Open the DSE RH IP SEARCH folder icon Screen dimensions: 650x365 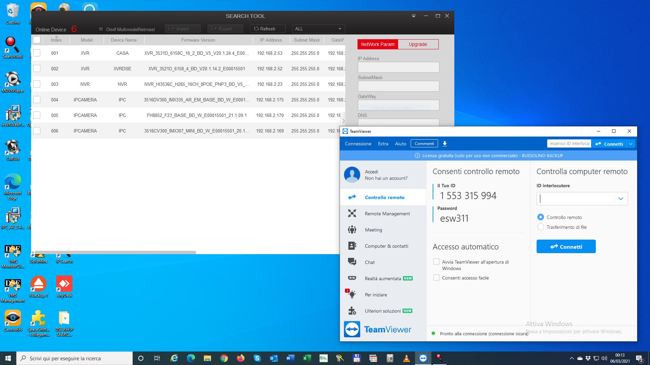click(x=64, y=323)
